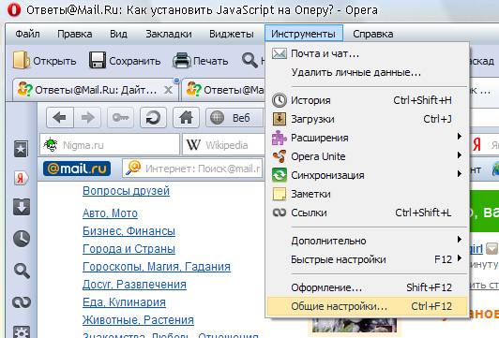Open the Животные, Растения link
The height and width of the screenshot is (338, 499).
(138, 320)
